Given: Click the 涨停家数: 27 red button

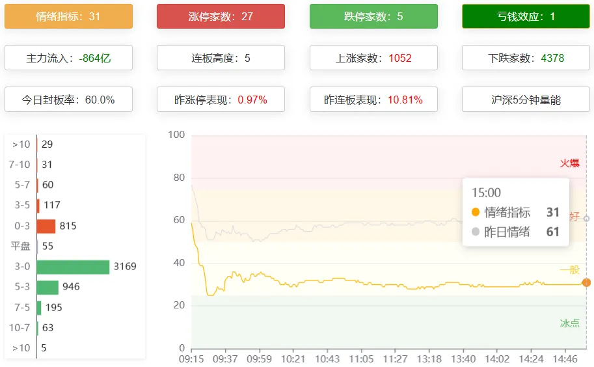Looking at the screenshot, I should 221,16.
